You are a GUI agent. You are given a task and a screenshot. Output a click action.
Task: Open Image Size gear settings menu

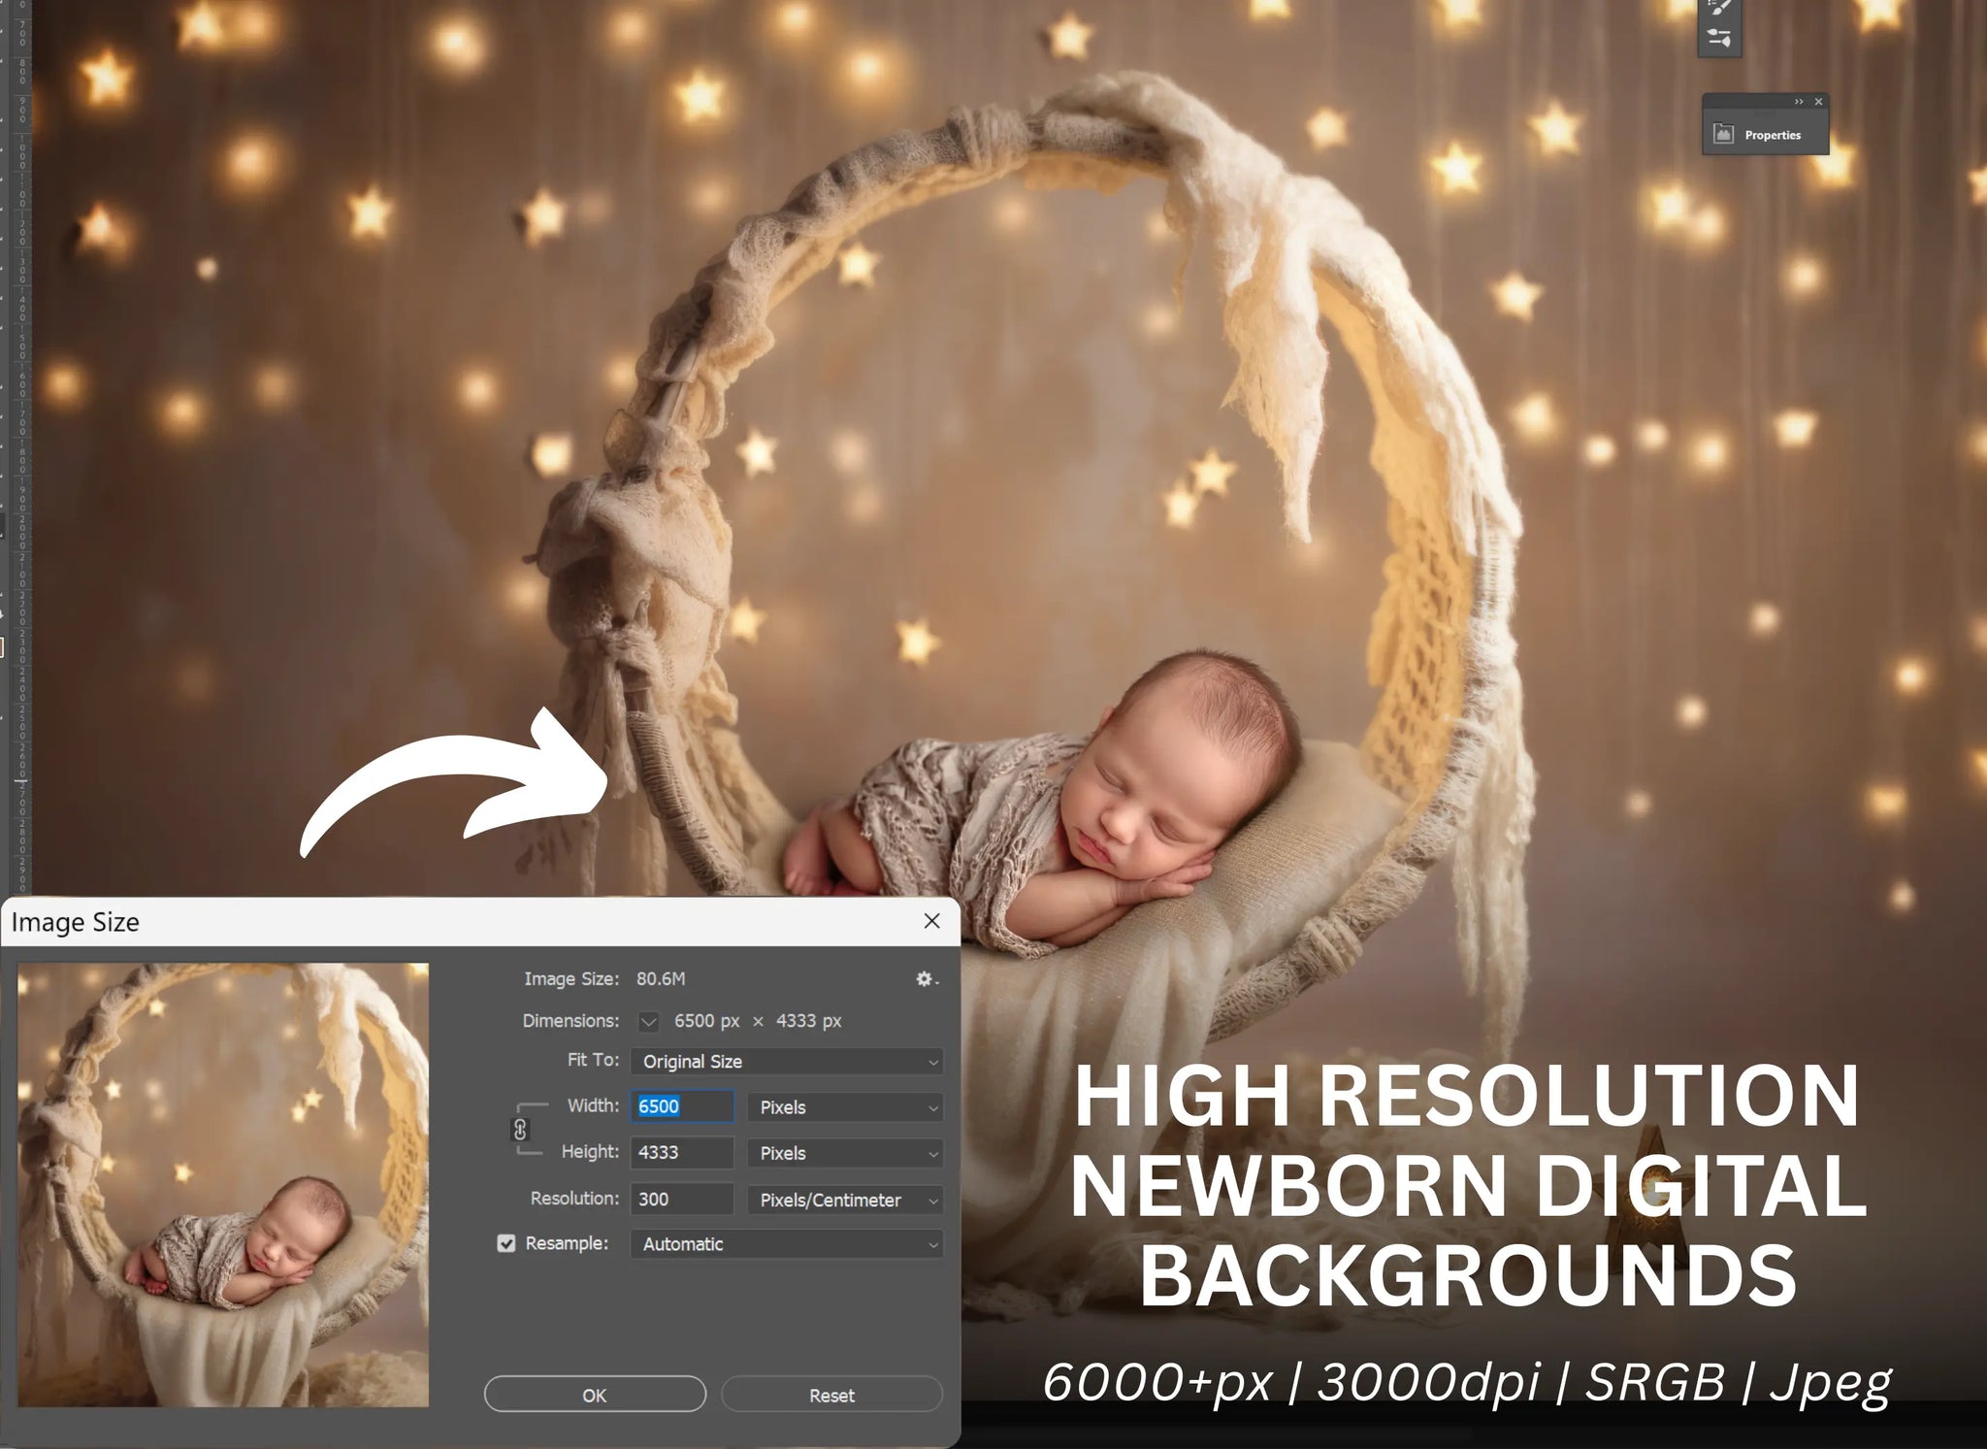(925, 979)
